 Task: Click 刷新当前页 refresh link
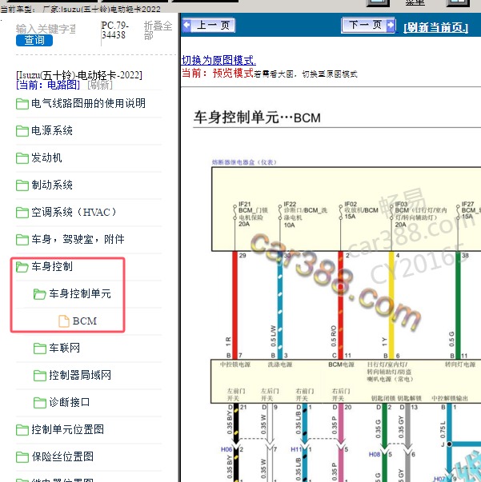[437, 26]
